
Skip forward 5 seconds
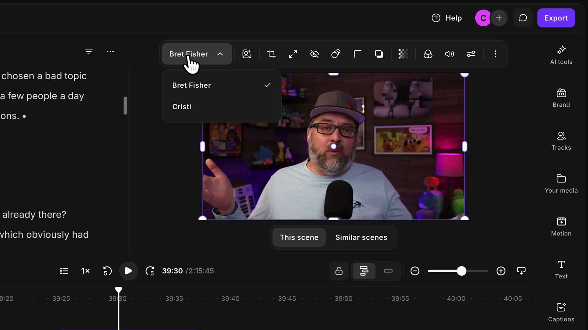point(150,271)
